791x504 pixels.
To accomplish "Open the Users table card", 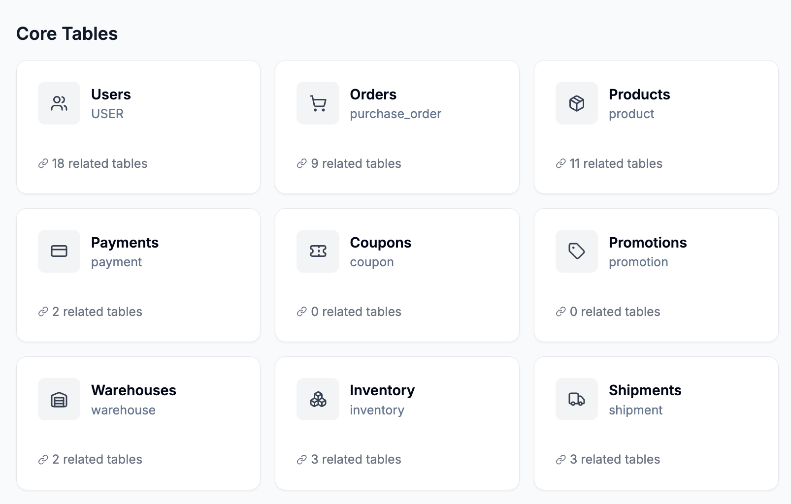I will (138, 127).
